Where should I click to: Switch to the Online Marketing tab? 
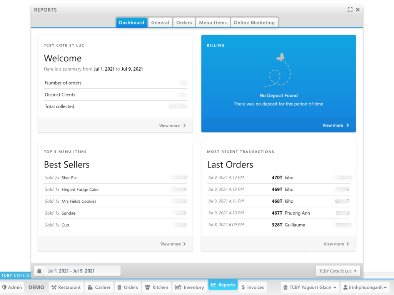click(x=254, y=23)
